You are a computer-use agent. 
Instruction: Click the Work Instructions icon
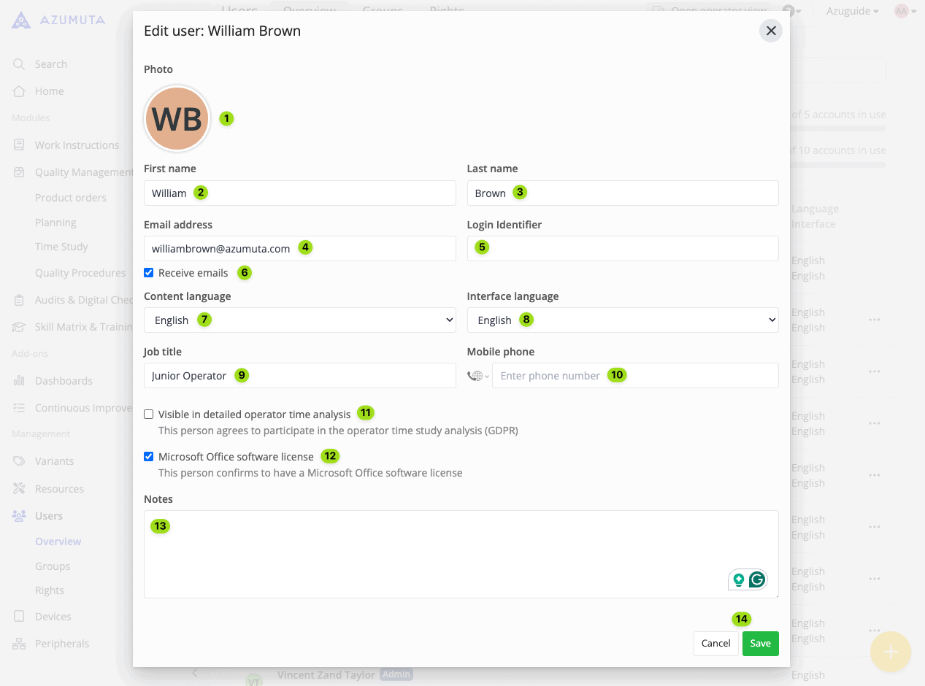[20, 145]
